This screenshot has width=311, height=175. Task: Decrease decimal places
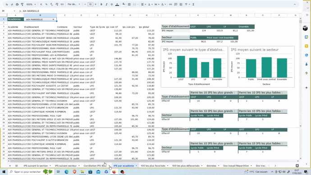(x=51, y=5)
